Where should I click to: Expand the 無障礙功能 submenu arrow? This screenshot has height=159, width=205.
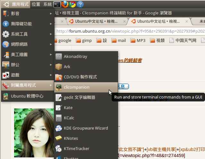tap(51, 24)
